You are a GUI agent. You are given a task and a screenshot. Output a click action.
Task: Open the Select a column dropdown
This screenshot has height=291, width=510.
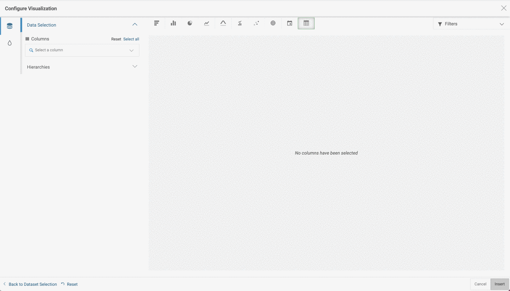click(x=82, y=50)
